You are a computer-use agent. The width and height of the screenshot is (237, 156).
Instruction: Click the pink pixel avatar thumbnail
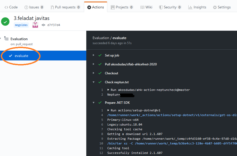pos(35,25)
